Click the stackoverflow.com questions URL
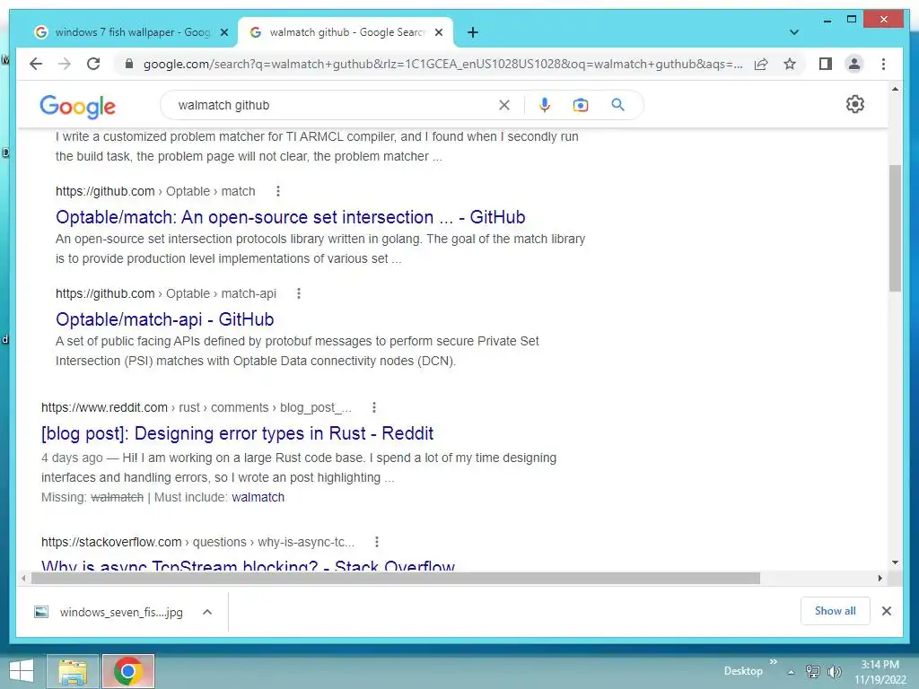 [197, 542]
